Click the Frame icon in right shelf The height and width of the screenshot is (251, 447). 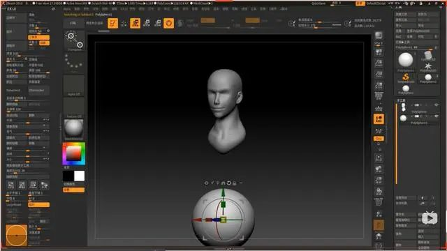[379, 158]
